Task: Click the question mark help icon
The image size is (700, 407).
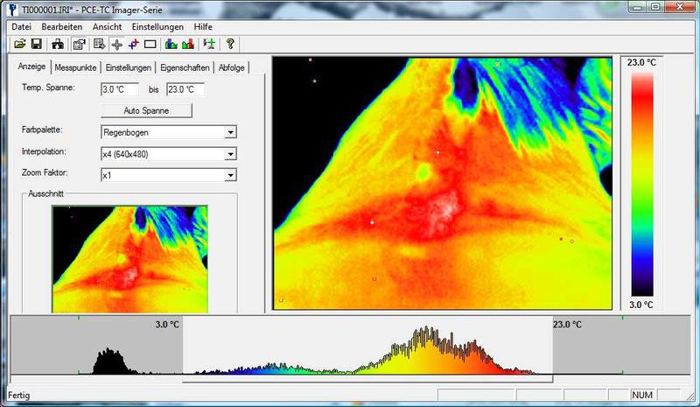Action: pyautogui.click(x=230, y=44)
